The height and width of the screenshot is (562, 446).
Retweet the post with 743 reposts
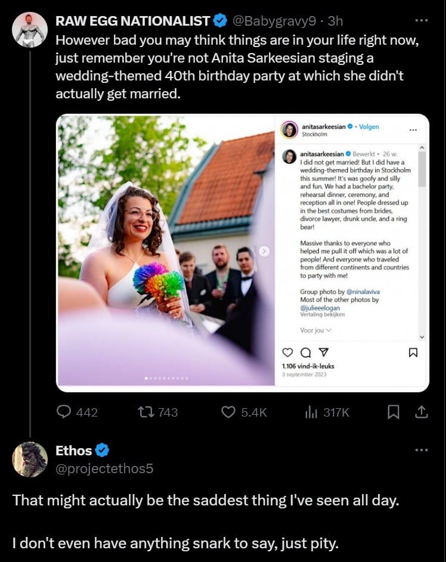pos(158,412)
